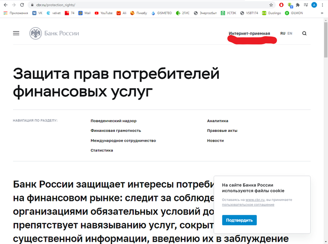Open the media control playlist icon
Image resolution: width=328 pixels, height=244 pixels.
point(306,5)
